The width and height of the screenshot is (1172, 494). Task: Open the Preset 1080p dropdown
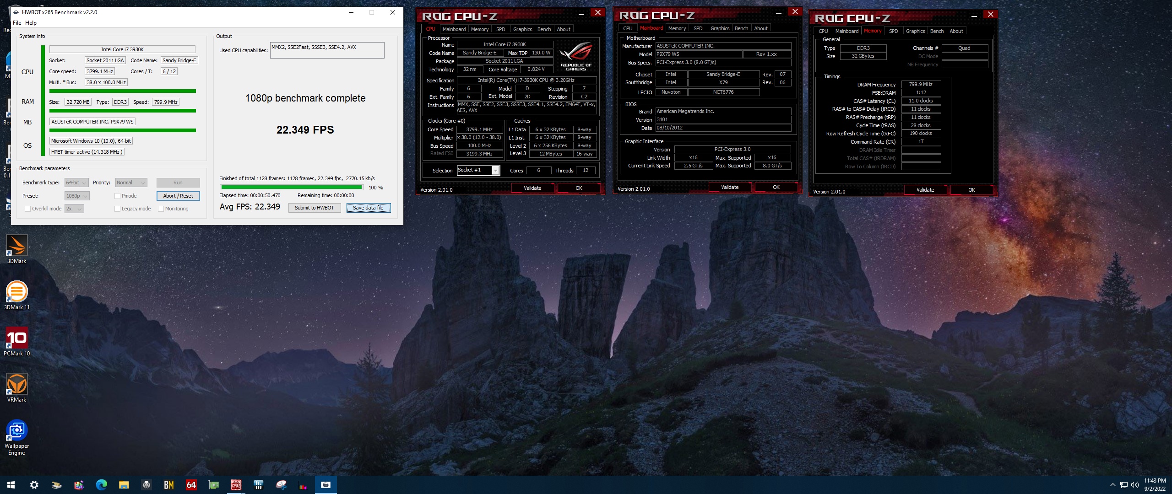[77, 196]
